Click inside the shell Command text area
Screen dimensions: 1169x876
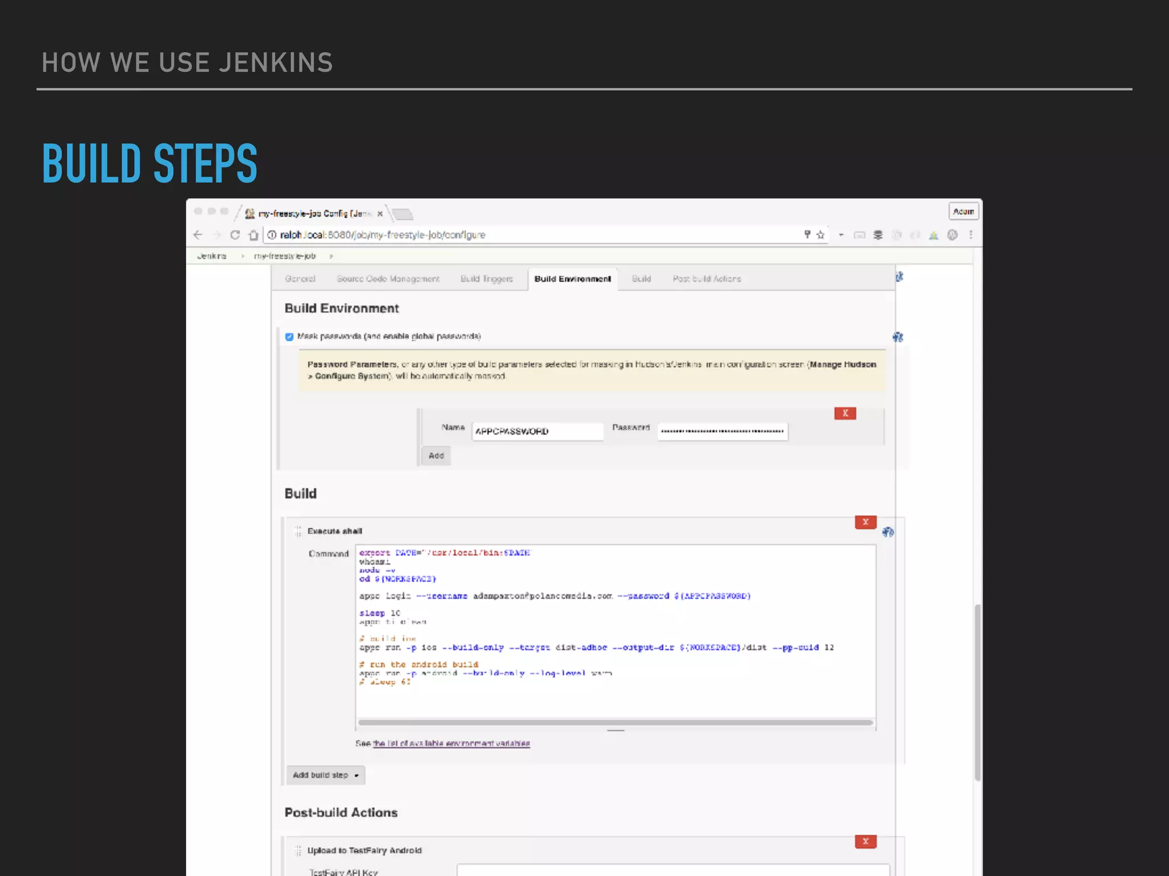[615, 632]
